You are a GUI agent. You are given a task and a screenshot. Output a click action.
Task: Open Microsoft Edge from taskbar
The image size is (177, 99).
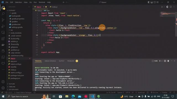click(73, 97)
